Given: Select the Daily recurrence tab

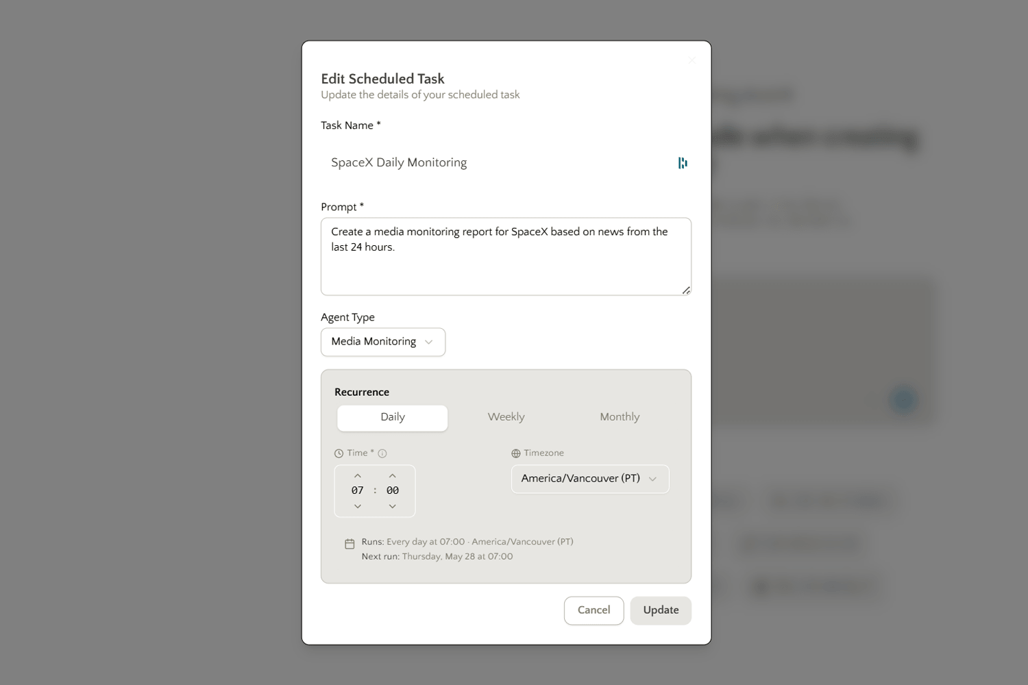Looking at the screenshot, I should [x=393, y=417].
